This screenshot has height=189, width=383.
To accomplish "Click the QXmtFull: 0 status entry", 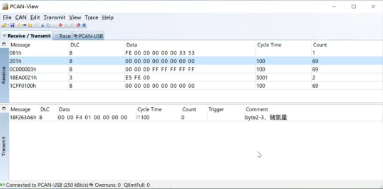I will coord(137,185).
